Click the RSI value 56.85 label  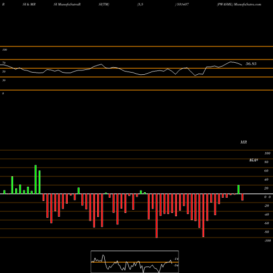click(251, 64)
